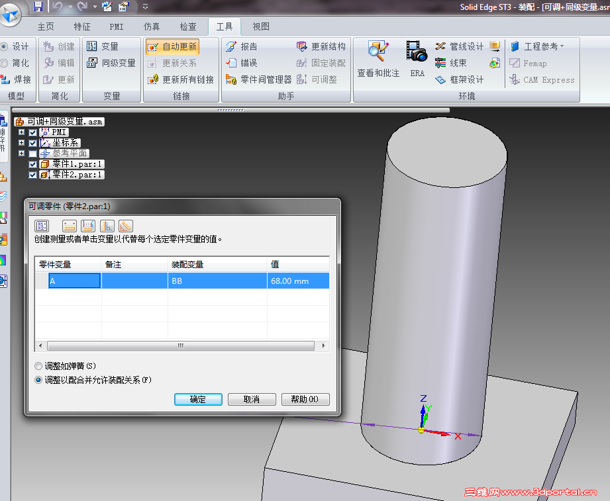Switch to the 特征 features tab
610x501 pixels.
point(82,26)
